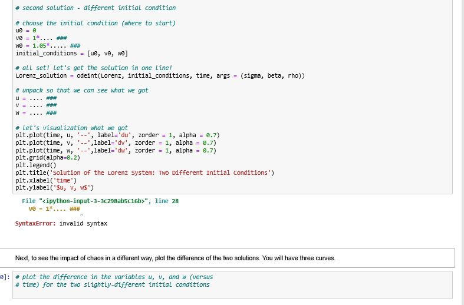Click the code line 'u = .... ###'
Viewport: 464px width, 305px height.
pyautogui.click(x=36, y=98)
